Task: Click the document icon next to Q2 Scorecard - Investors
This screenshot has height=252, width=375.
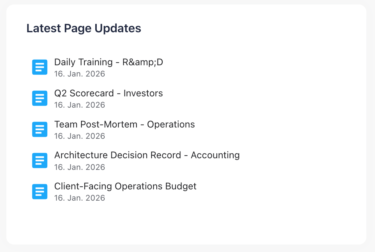Action: [40, 98]
